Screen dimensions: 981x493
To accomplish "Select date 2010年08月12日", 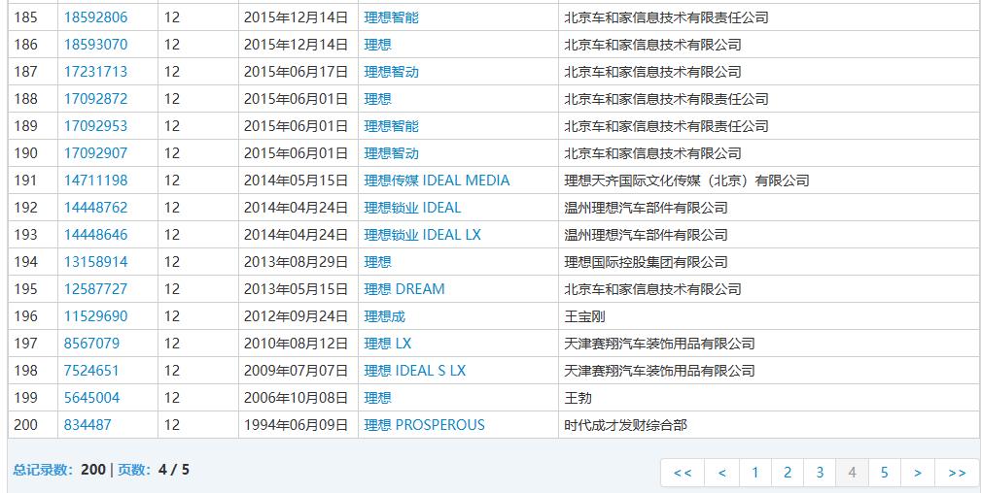I will (x=296, y=344).
